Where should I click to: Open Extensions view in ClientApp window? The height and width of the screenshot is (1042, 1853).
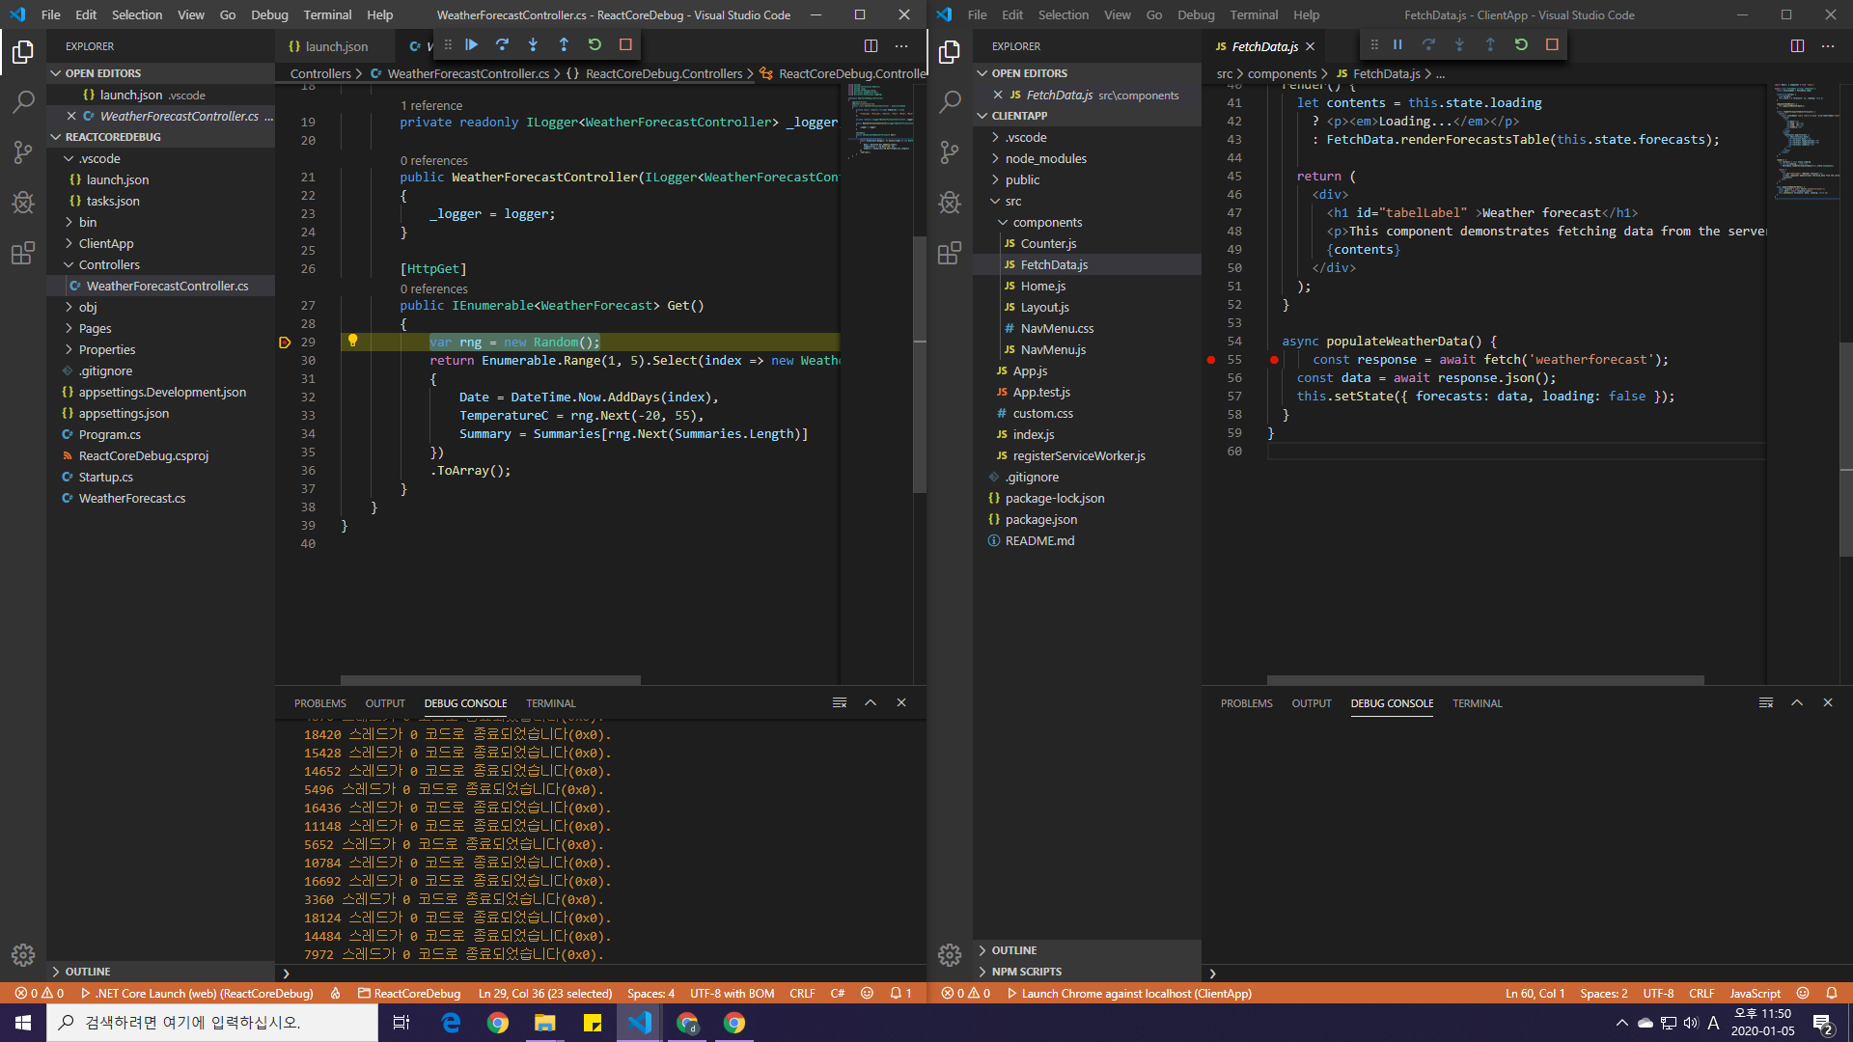[x=950, y=253]
